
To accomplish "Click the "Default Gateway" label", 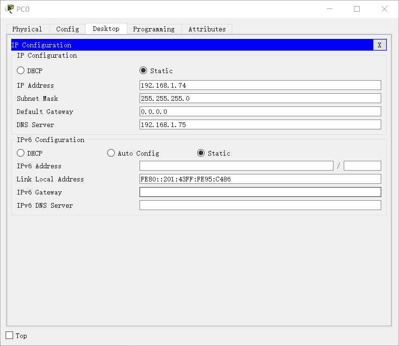I will pyautogui.click(x=45, y=112).
